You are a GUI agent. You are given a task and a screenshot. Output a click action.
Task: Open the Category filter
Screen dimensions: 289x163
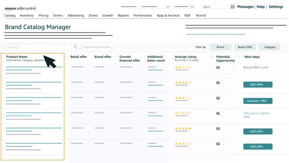269,47
